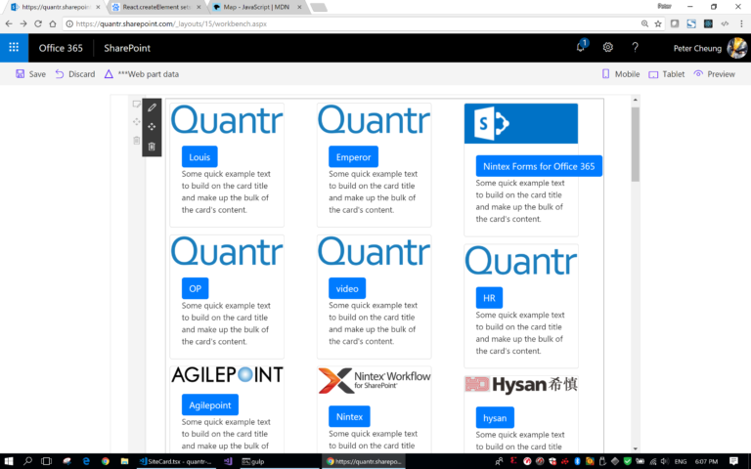Bookmark this page with the star icon
This screenshot has width=751, height=469.
(x=658, y=23)
